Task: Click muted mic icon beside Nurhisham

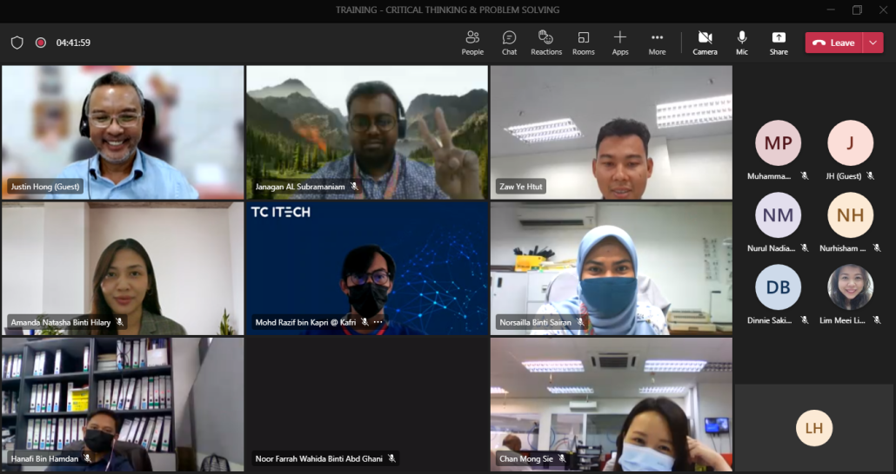Action: tap(877, 248)
